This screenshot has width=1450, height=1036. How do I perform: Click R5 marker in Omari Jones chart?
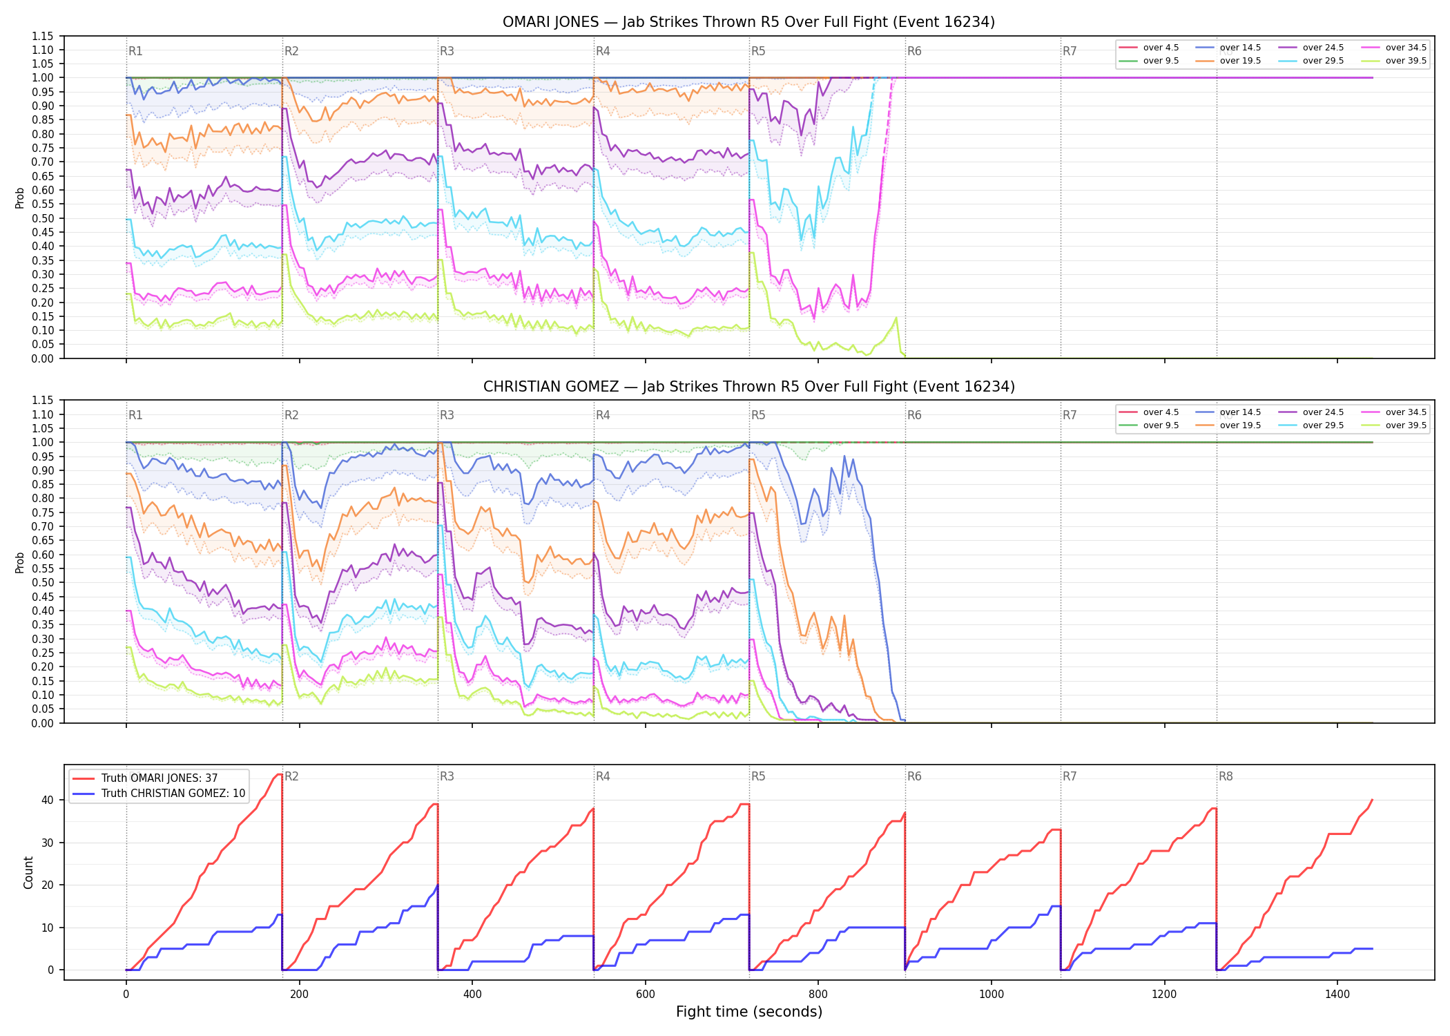pyautogui.click(x=758, y=51)
